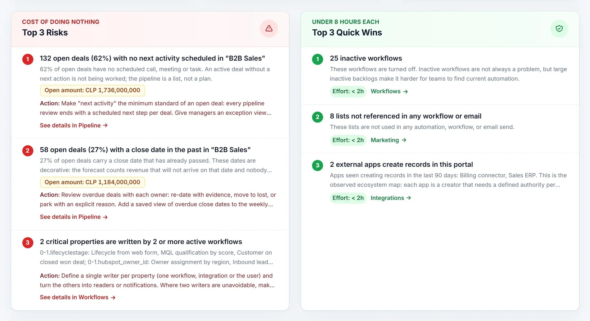Viewport: 590px width, 321px height.
Task: Click red number 3 risk badge
Action: pyautogui.click(x=28, y=243)
